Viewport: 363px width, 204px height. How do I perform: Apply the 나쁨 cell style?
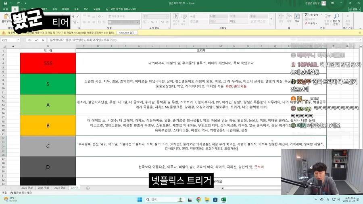(x=219, y=16)
